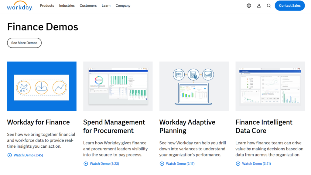Click the area chart board icon above laptop
This screenshot has width=311, height=175.
[179, 74]
